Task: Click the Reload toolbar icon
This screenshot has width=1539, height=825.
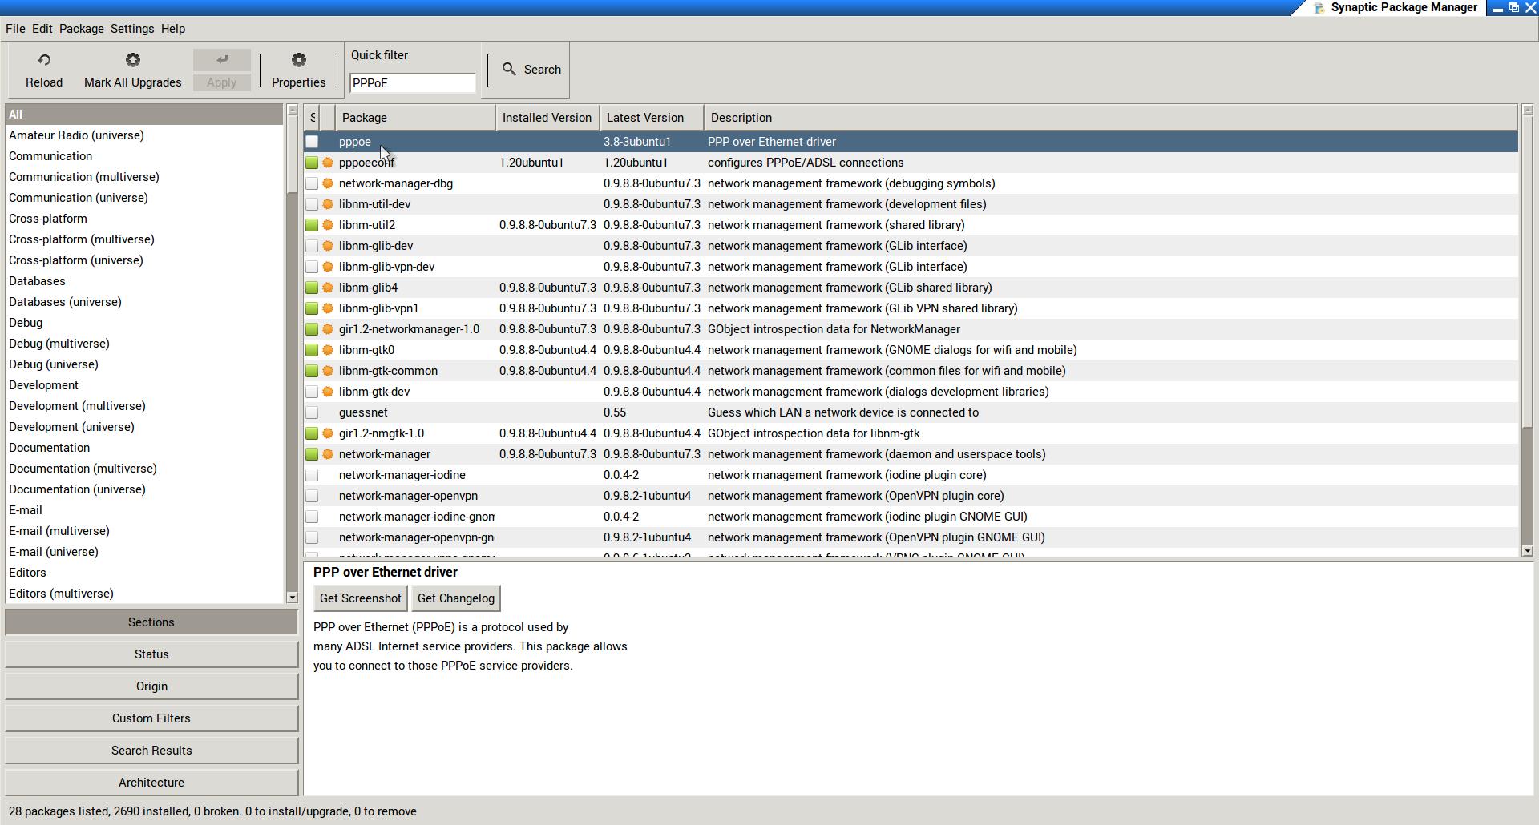Action: 44,61
